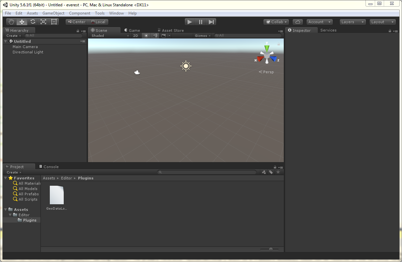Open the Edit menu

(x=19, y=13)
